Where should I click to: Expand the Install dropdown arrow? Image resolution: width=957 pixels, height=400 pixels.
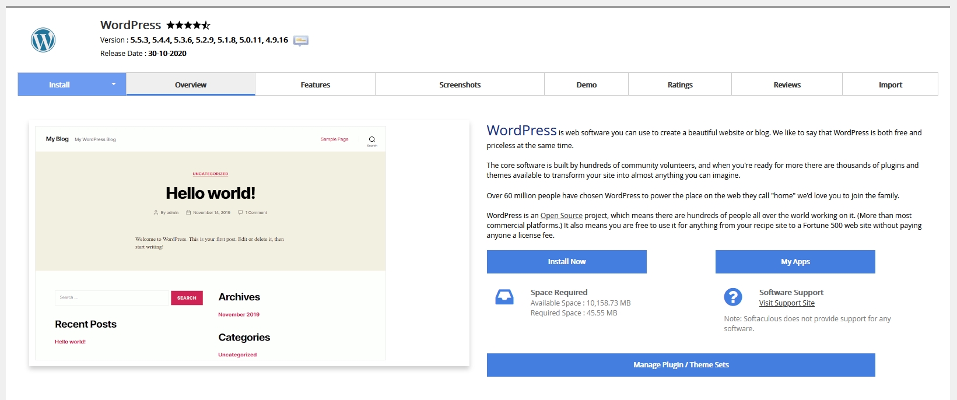(x=114, y=85)
